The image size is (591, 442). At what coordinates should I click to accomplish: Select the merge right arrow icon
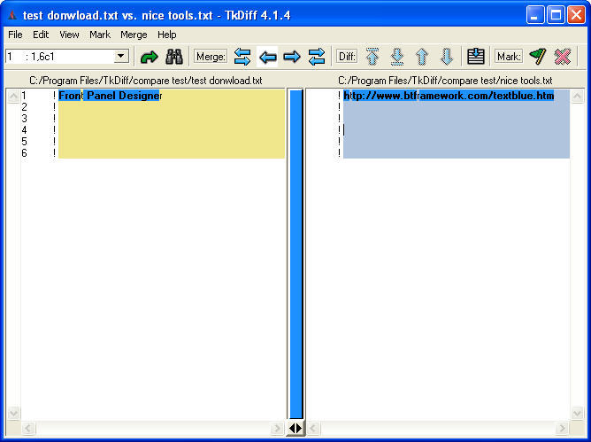(292, 57)
